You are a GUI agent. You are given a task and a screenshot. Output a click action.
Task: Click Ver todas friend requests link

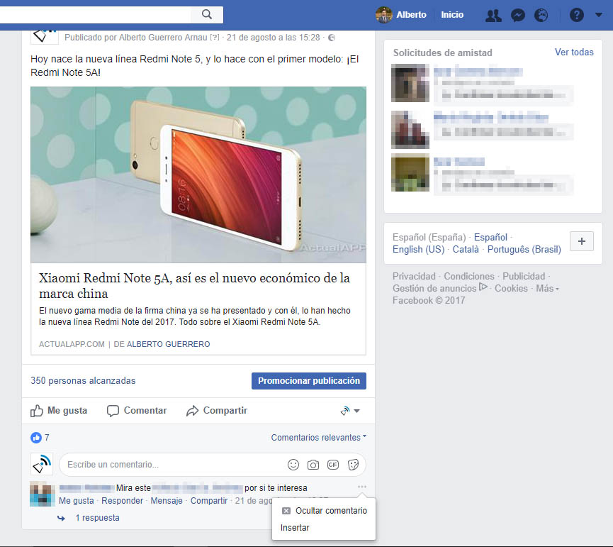pyautogui.click(x=574, y=52)
